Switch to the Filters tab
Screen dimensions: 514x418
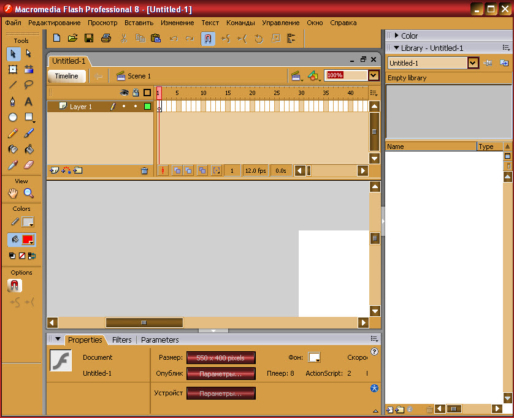(121, 340)
